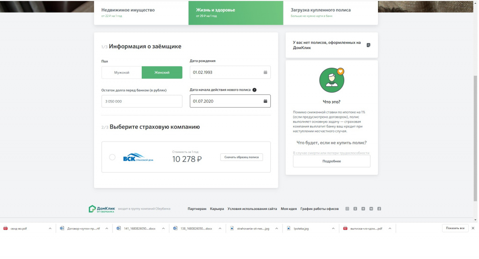Viewport: 479px width, 259px height.
Task: Open the 141_1680826050...docx downloaded file
Action: (139, 229)
